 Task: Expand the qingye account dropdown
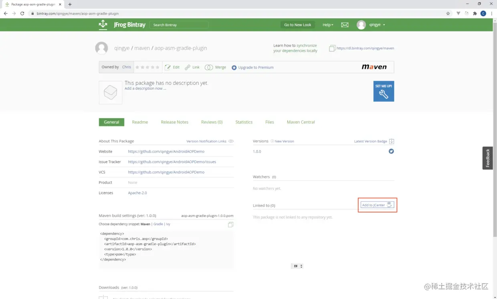(x=377, y=25)
